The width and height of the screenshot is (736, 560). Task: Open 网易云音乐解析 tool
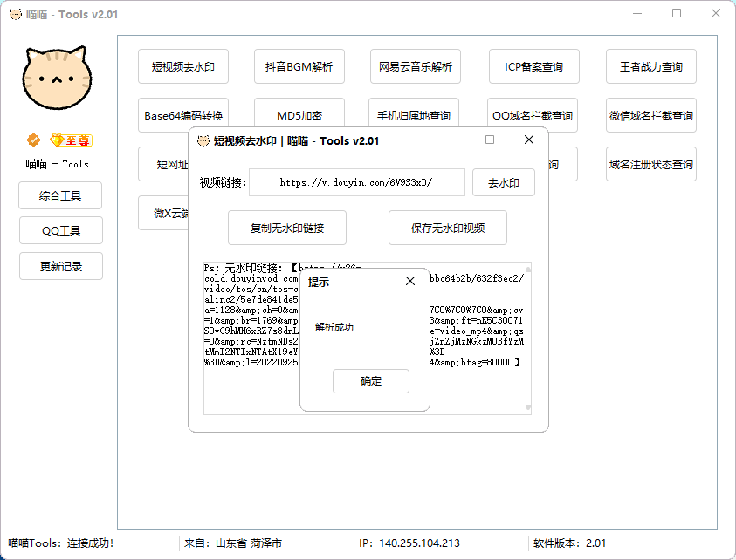tap(415, 66)
